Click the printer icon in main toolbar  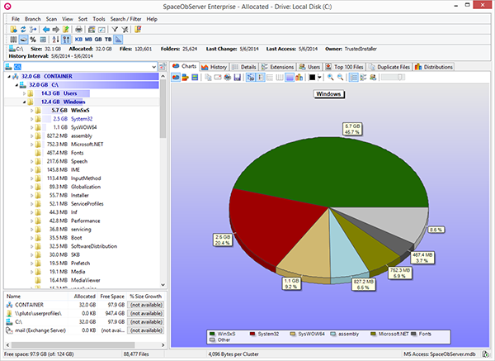[78, 30]
